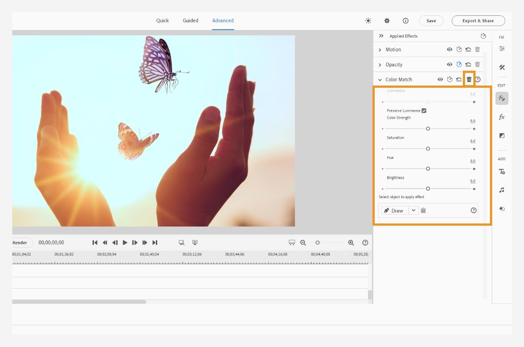Uncheck Preserve Luminance checkbox
The width and height of the screenshot is (524, 347).
424,111
